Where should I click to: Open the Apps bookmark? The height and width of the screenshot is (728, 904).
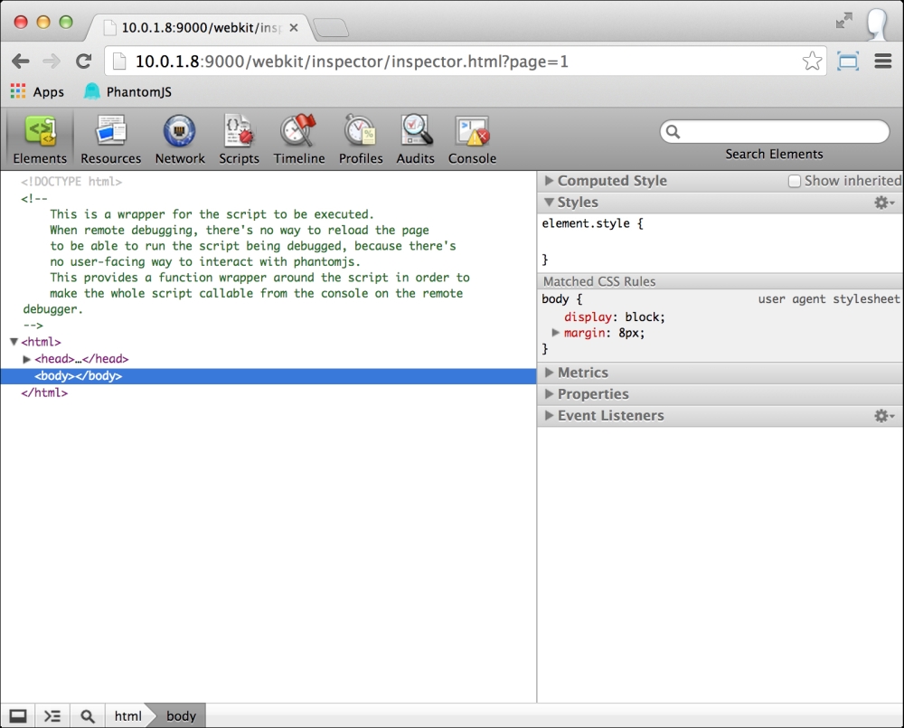[x=37, y=91]
